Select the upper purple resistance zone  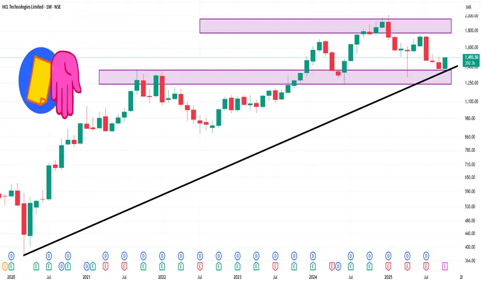click(x=325, y=26)
